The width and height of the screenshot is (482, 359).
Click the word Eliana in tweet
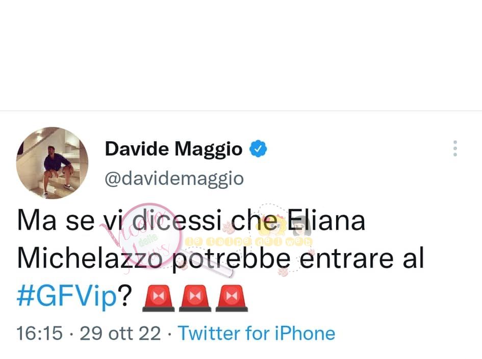pos(326,220)
